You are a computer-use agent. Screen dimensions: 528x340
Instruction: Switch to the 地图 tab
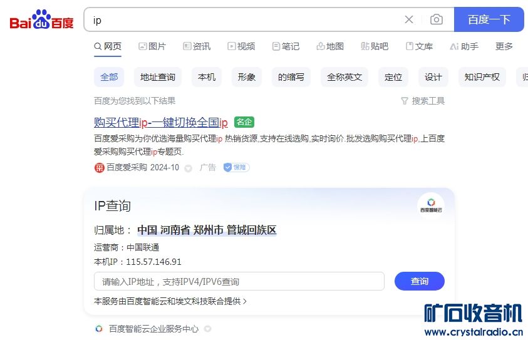[330, 46]
